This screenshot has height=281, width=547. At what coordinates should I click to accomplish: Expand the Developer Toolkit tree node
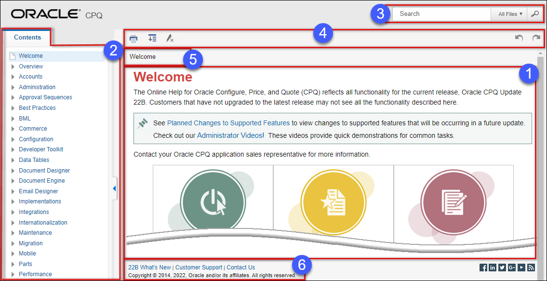pyautogui.click(x=13, y=149)
